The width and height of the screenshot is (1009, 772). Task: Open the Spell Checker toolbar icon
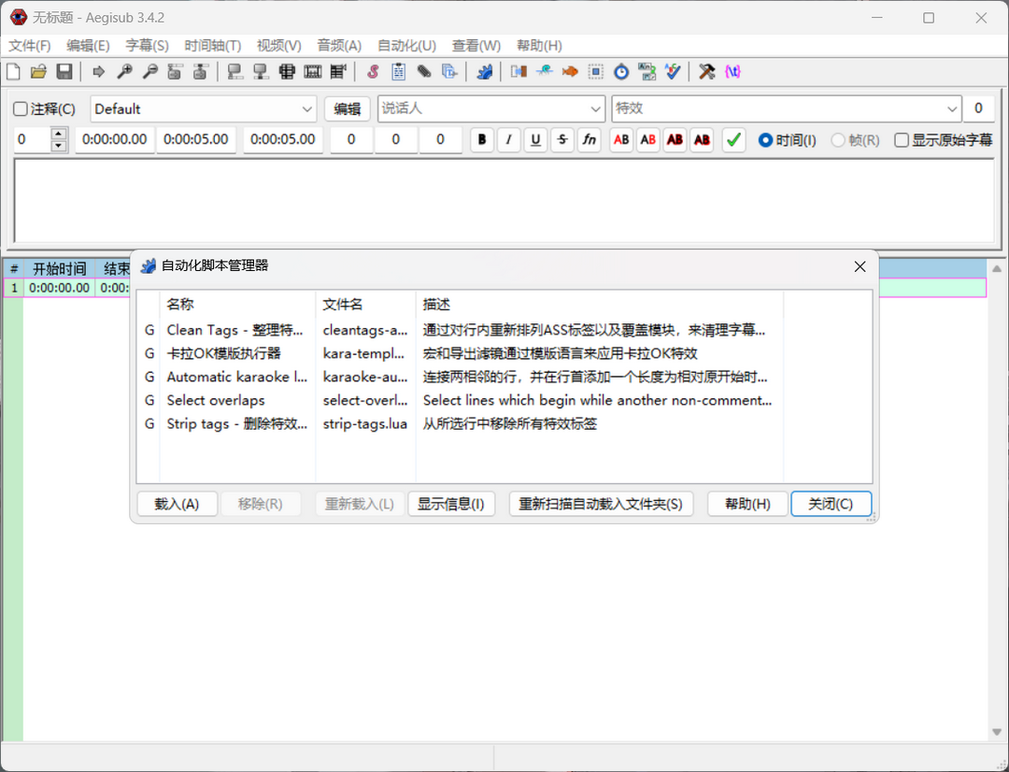tap(673, 71)
